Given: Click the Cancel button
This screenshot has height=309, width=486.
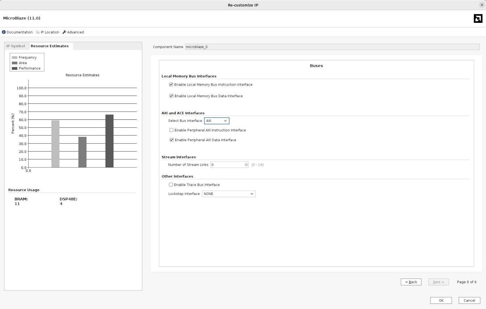Looking at the screenshot, I should (469, 300).
